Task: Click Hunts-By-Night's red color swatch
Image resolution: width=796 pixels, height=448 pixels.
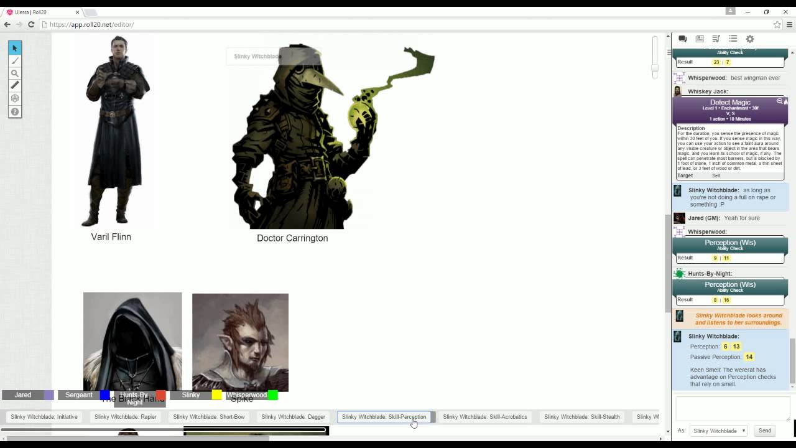Action: [x=160, y=395]
